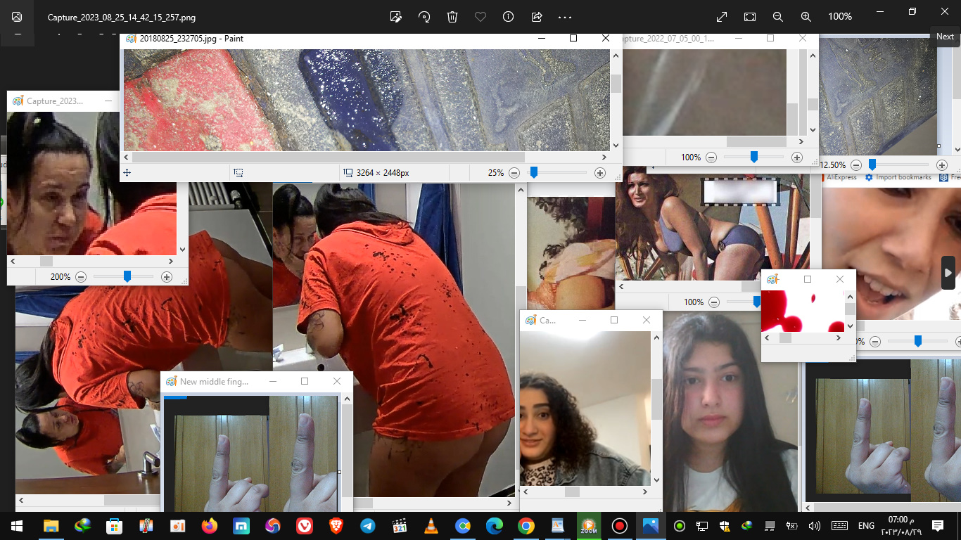Toggle the favorite heart on this photo

480,17
